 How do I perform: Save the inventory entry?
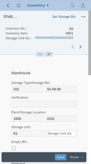pos(60,157)
